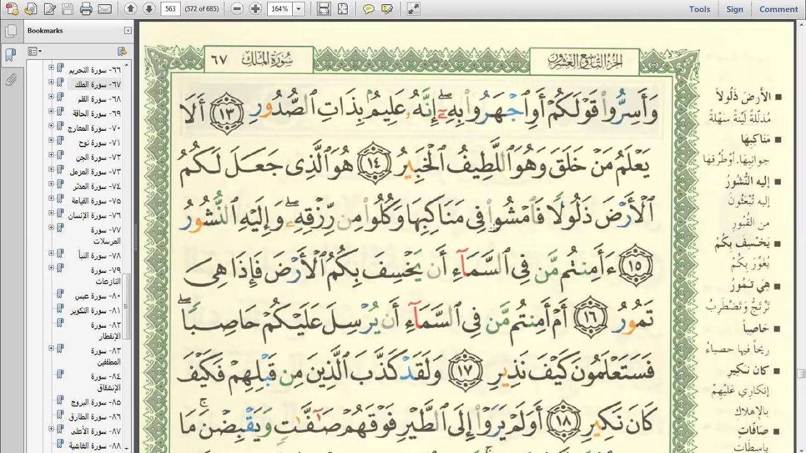Jump to bookmark ٧٤- سورة المدثر
This screenshot has height=453, width=806.
point(97,186)
